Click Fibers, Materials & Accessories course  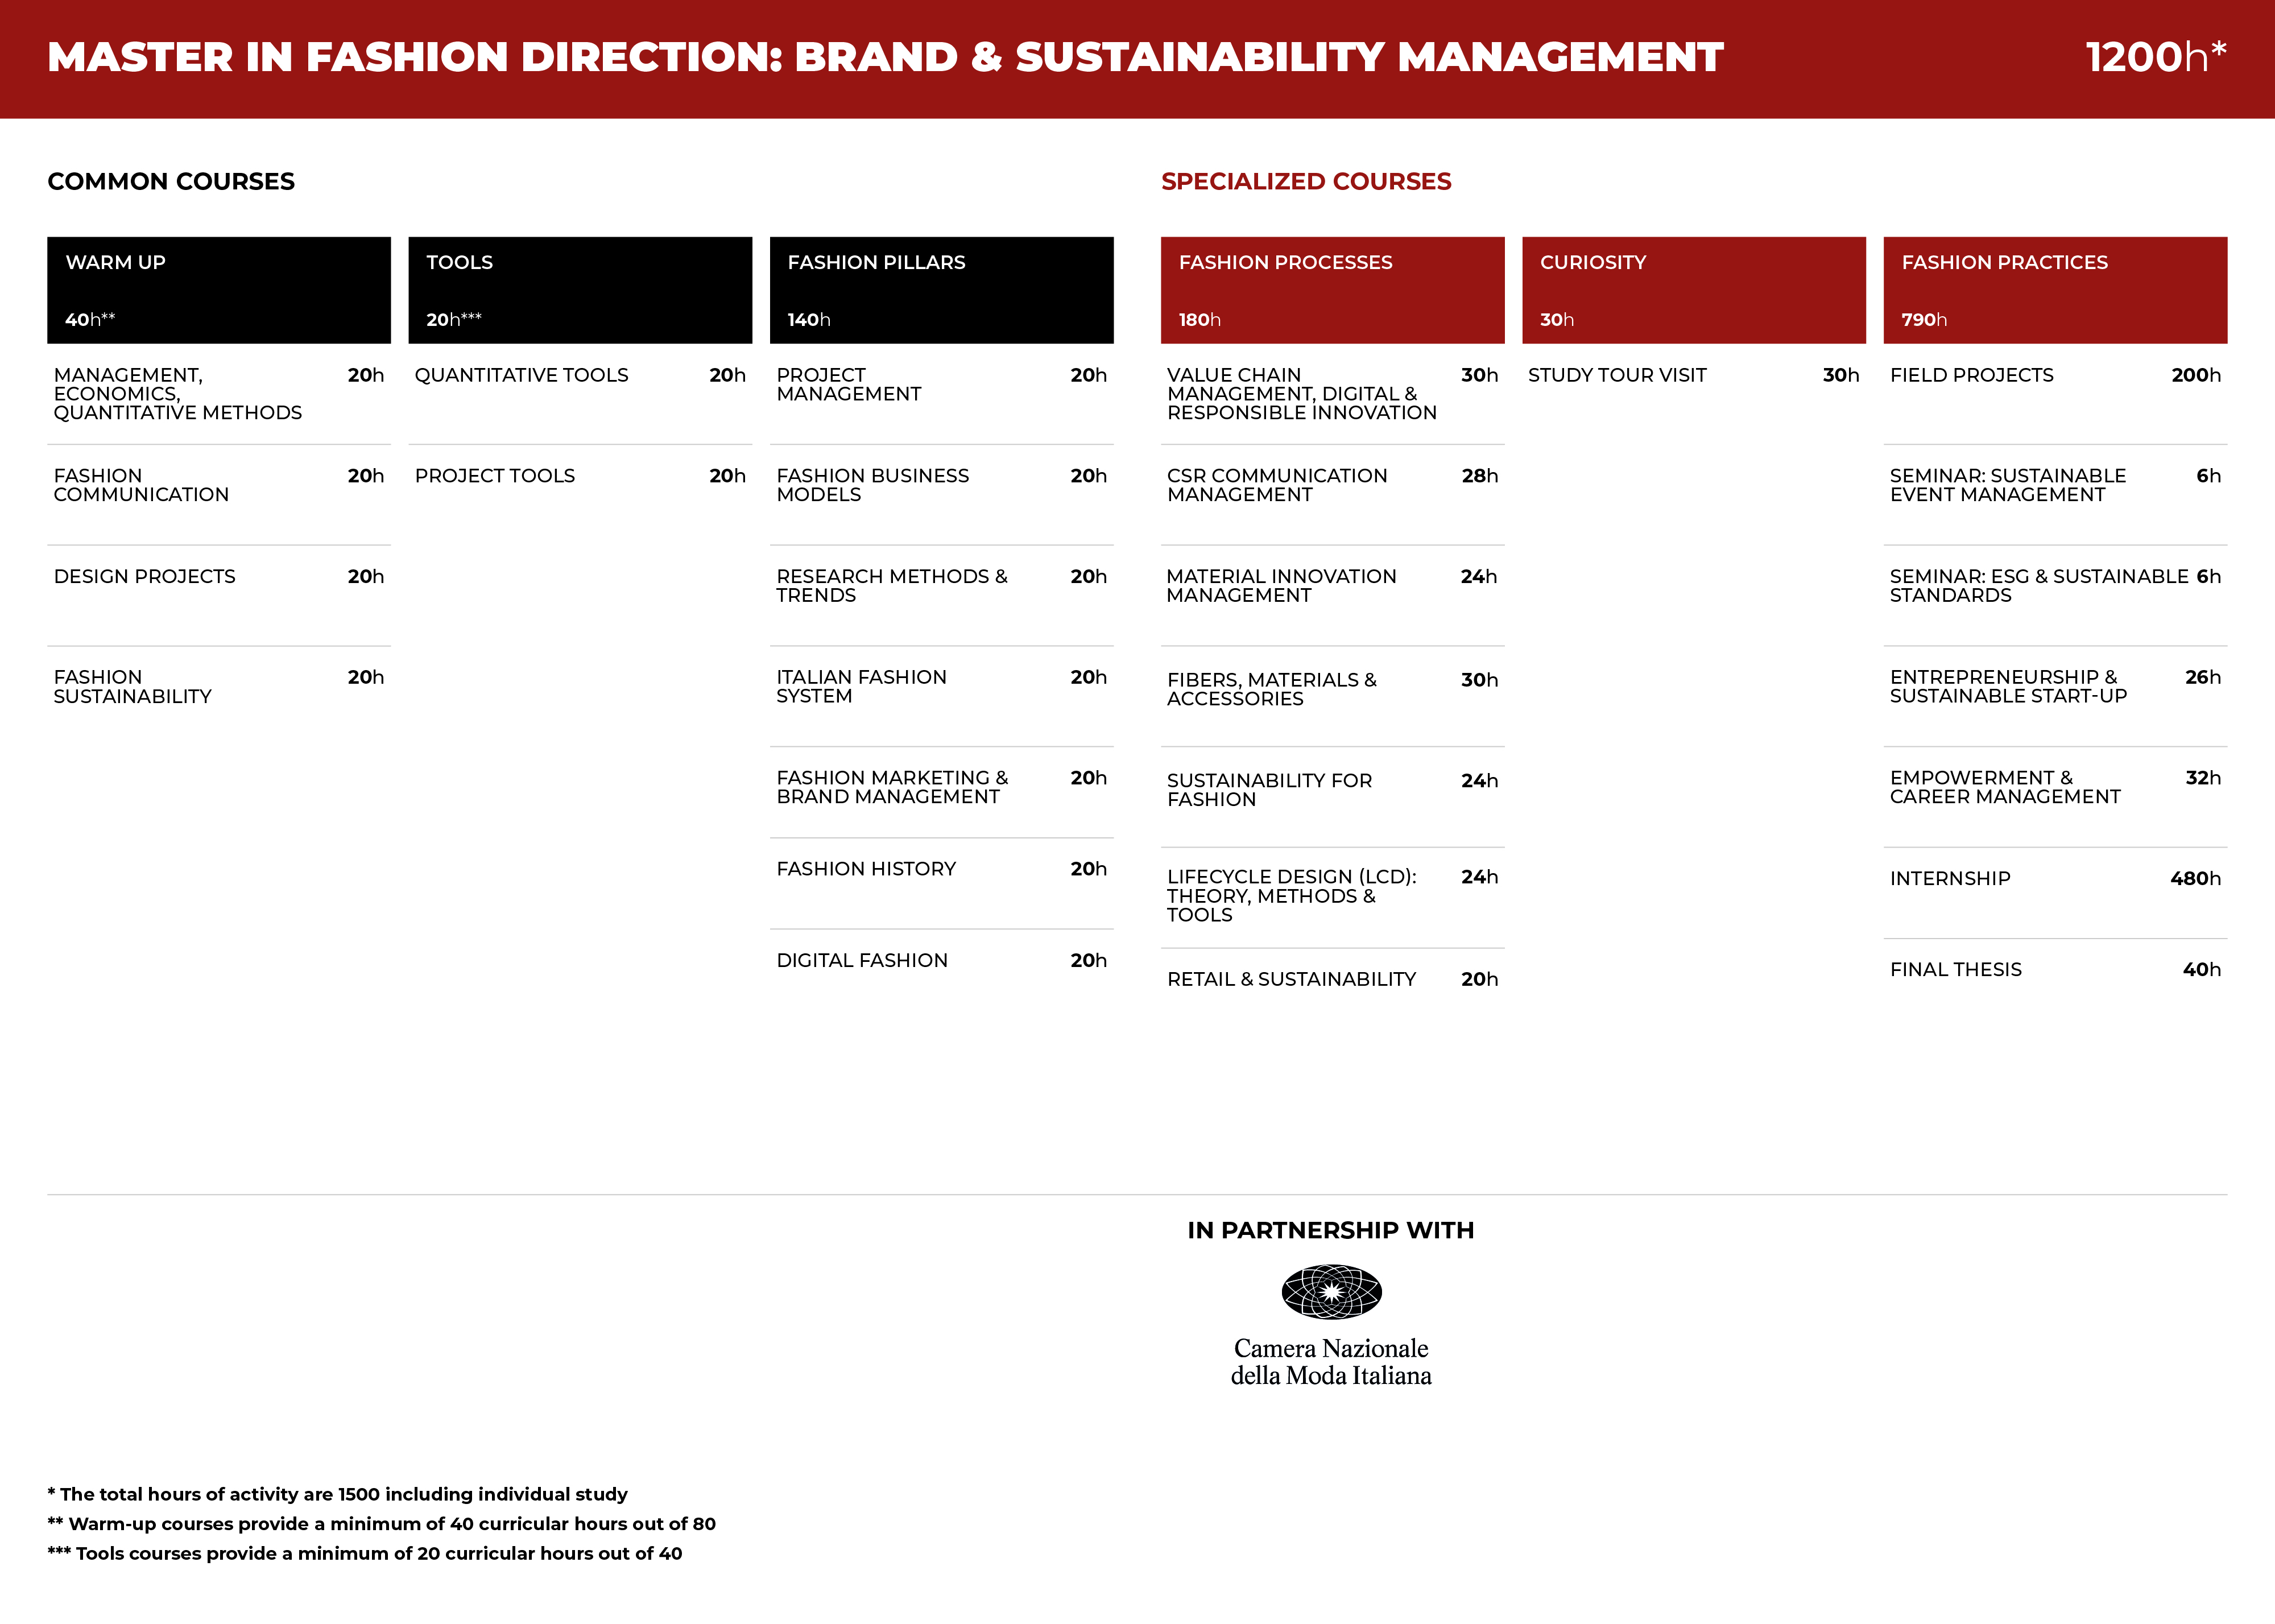tap(1333, 696)
